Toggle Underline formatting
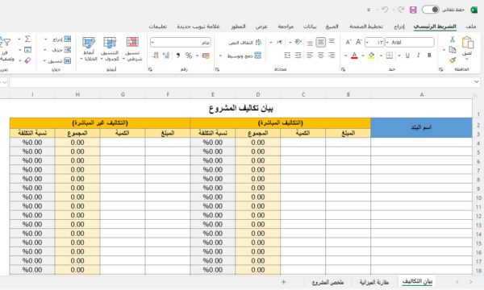Viewport: 484px width, 290px height. pos(407,56)
